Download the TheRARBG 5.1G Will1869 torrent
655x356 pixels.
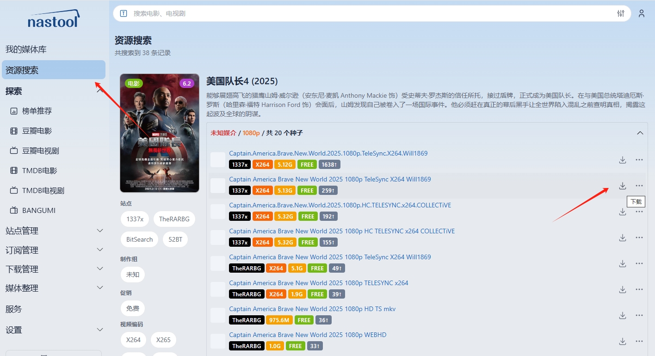623,263
